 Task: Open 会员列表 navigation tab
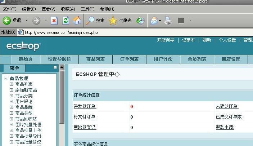(x=197, y=59)
